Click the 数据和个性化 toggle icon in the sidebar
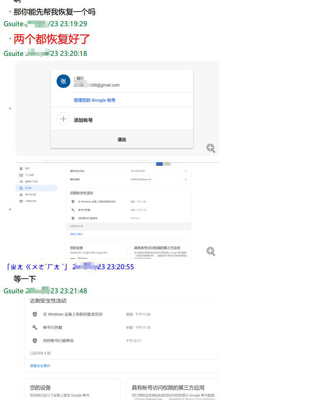This screenshot has height=400, width=335. click(x=21, y=181)
